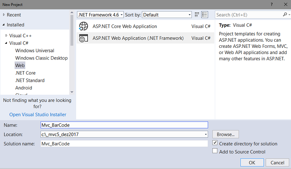
Task: Select the Web category
Action: click(20, 65)
